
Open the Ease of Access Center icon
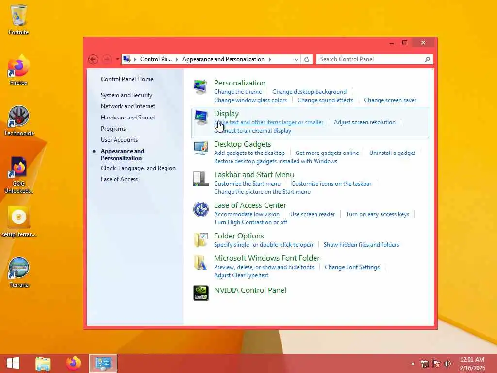pyautogui.click(x=200, y=209)
